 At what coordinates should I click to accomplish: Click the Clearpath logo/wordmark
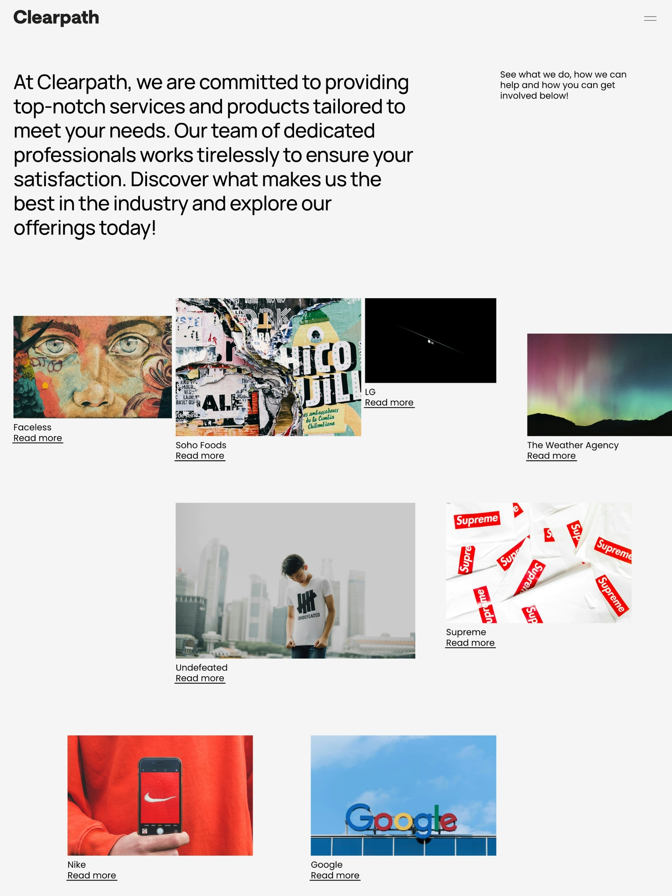point(56,17)
